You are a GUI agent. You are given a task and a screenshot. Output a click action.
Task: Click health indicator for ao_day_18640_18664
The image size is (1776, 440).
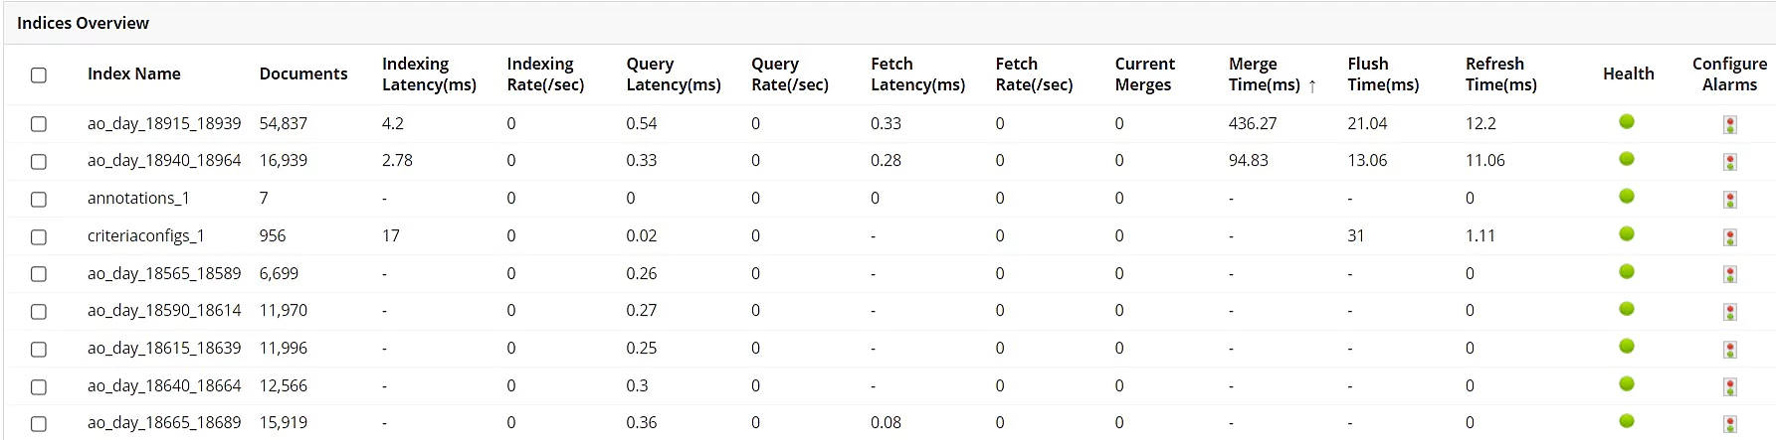pos(1627,383)
